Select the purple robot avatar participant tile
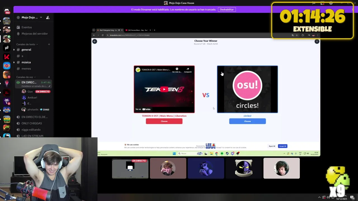Viewport: 358px width, 201px height. click(244, 168)
